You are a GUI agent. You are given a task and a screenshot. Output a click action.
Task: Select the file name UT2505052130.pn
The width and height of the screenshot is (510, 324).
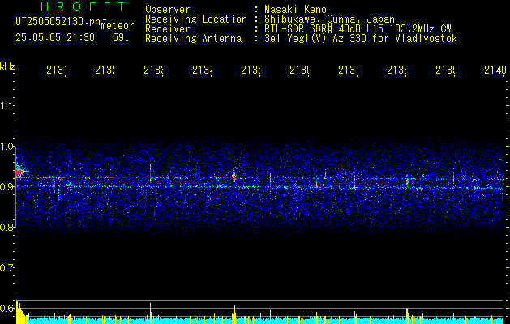[x=58, y=22]
